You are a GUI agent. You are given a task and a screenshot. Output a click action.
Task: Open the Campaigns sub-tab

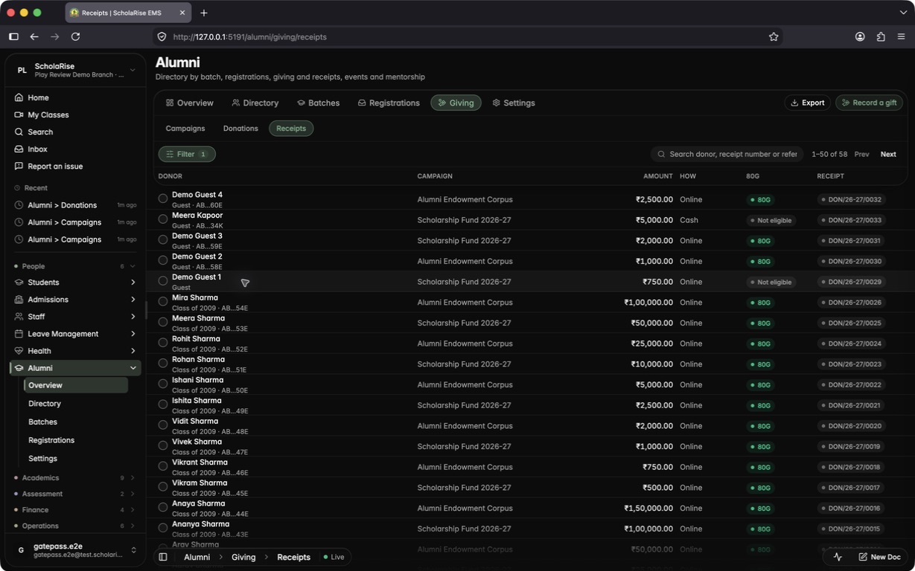click(185, 129)
